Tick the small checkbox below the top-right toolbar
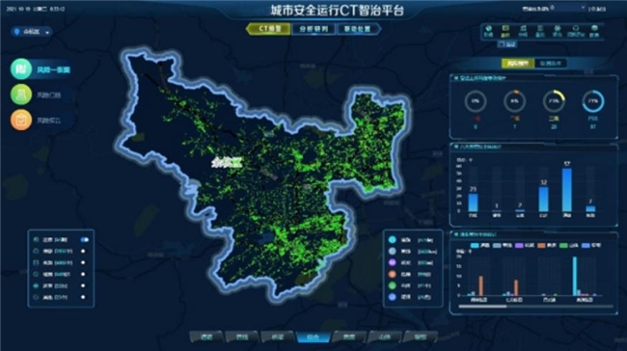Screen dimensions: 627x351 (502, 44)
